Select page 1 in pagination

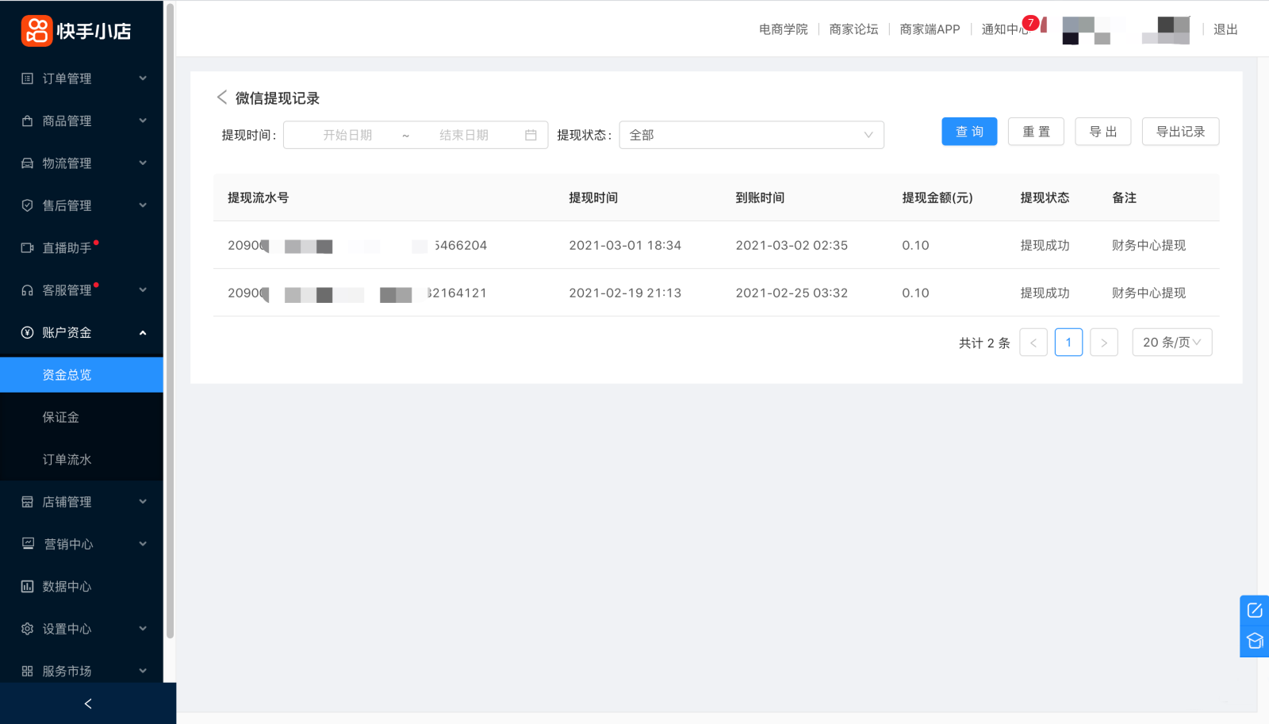click(1068, 343)
